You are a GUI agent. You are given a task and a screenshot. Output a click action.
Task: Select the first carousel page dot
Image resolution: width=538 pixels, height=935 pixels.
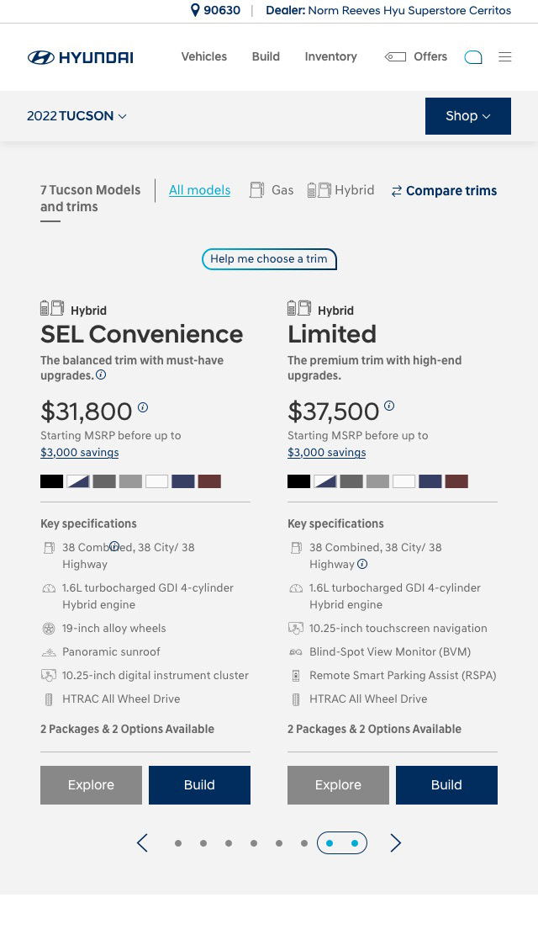pos(178,843)
